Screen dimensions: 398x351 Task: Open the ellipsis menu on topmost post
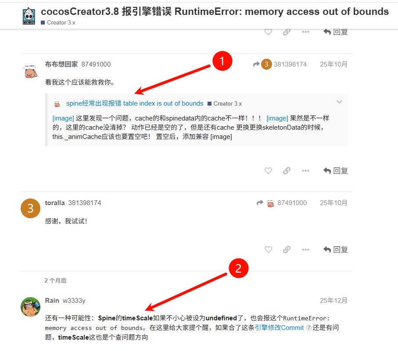pos(305,32)
